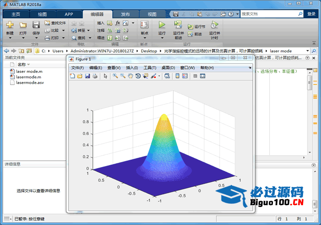321x225 pixels.
Task: Run the script with green arrow
Action: tap(162, 25)
